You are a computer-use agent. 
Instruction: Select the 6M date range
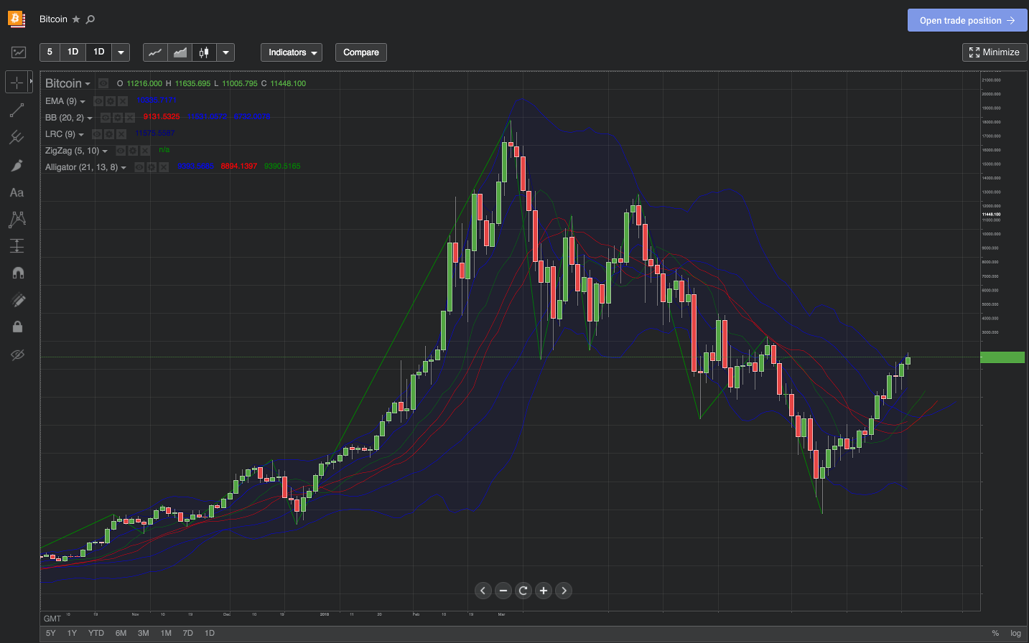[x=121, y=633]
